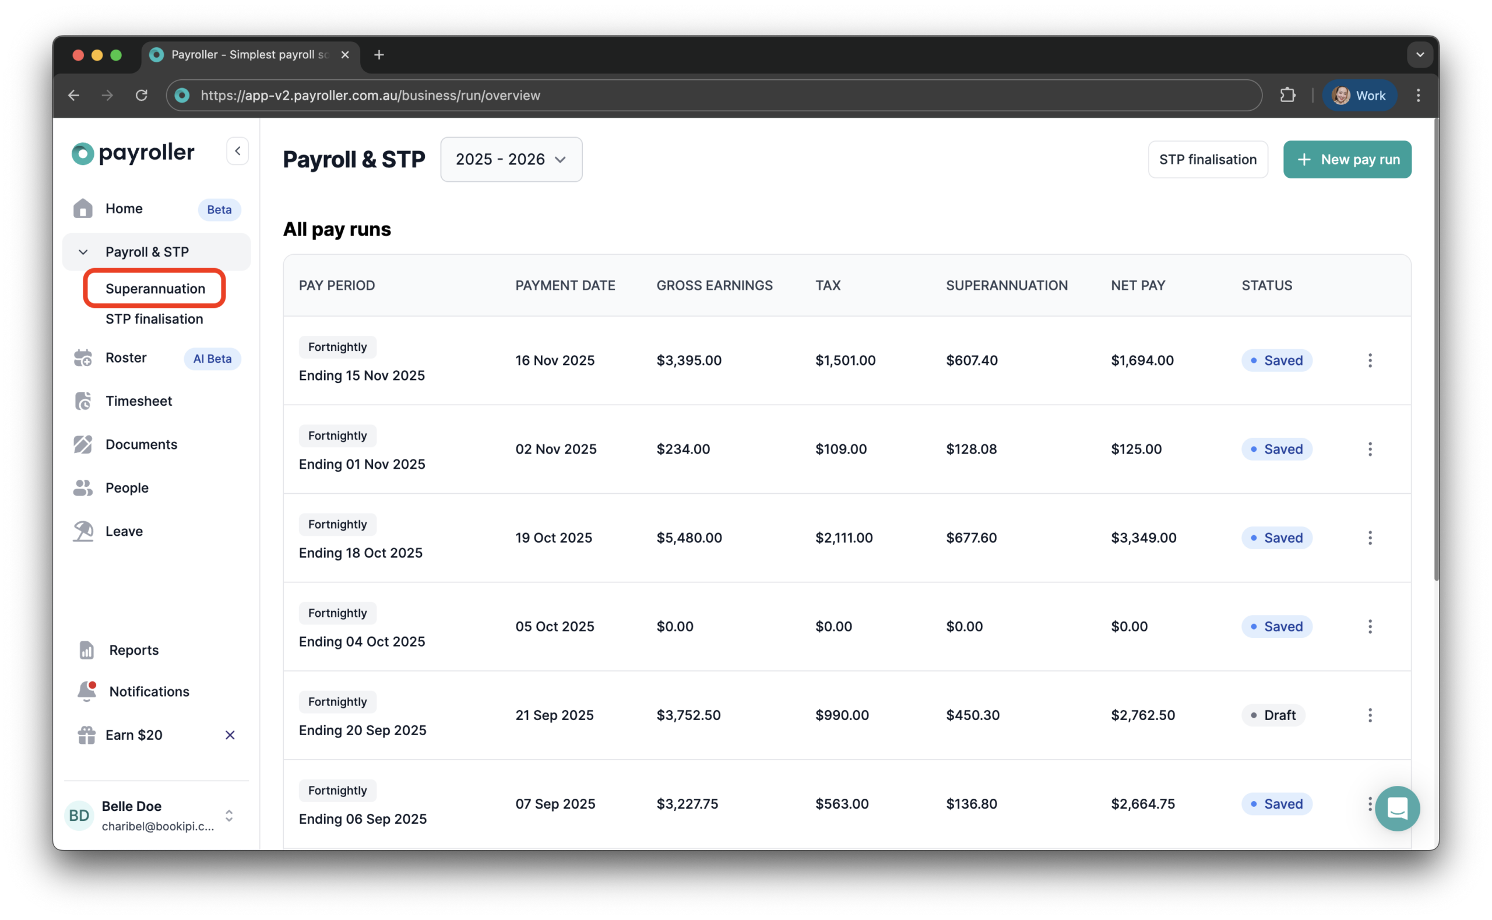Open the Reports section
This screenshot has width=1492, height=920.
[133, 650]
